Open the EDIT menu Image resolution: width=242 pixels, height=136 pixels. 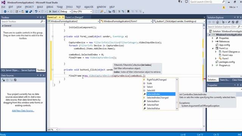click(11, 7)
